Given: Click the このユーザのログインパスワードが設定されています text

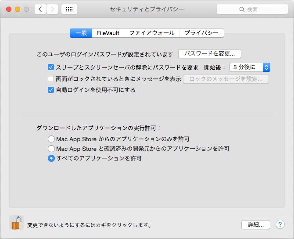Looking at the screenshot, I should pyautogui.click(x=105, y=54).
